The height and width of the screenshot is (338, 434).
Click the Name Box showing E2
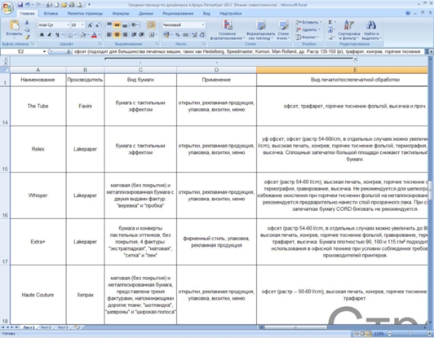[x=21, y=51]
